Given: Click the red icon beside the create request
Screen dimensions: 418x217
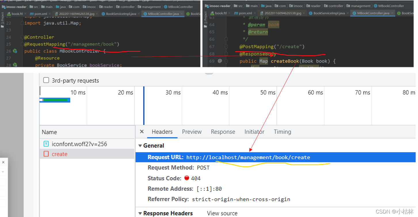Looking at the screenshot, I should click(x=46, y=154).
